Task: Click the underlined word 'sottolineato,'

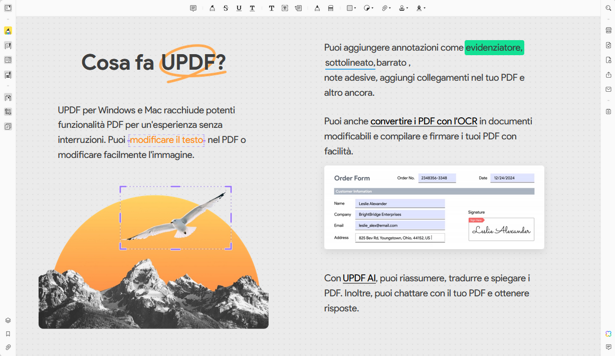Action: (x=350, y=63)
